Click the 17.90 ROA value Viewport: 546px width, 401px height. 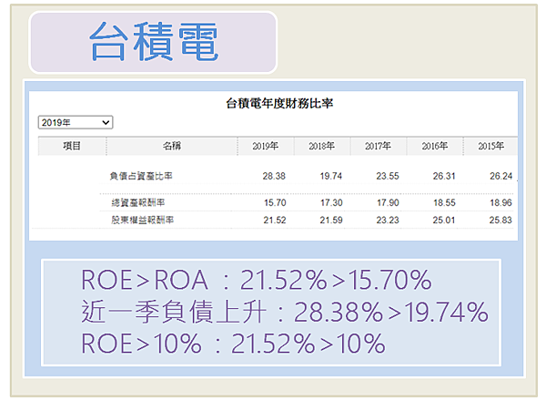click(388, 202)
